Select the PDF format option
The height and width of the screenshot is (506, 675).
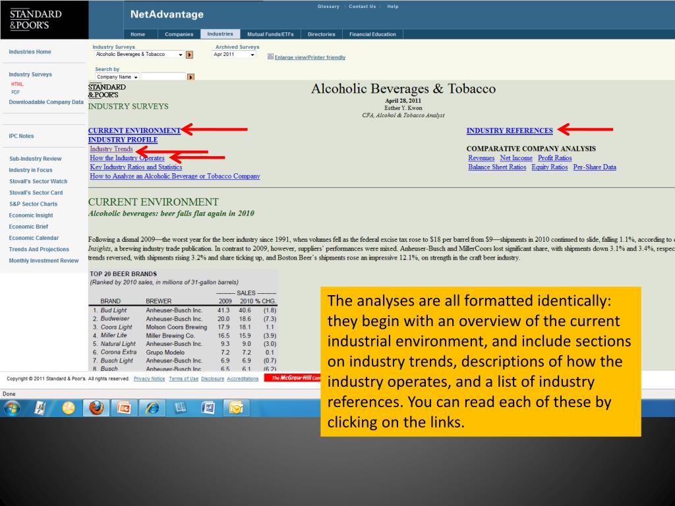16,92
